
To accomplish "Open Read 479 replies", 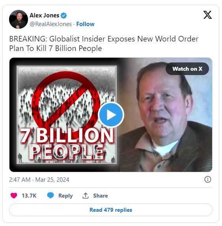I will (111, 210).
